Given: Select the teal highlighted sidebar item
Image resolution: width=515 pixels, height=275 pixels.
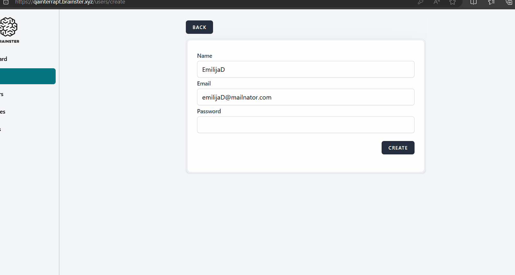Looking at the screenshot, I should pos(28,76).
